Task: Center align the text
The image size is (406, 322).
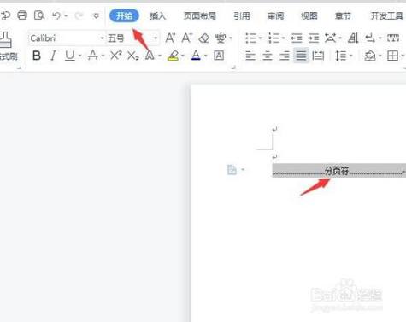Action: point(268,56)
